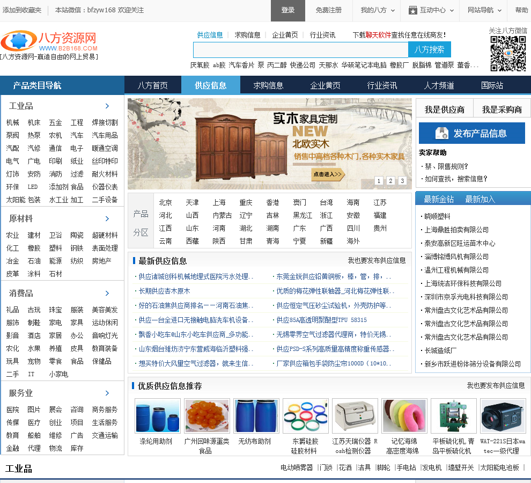Click 焊接切割 category link
The height and width of the screenshot is (483, 531).
105,122
